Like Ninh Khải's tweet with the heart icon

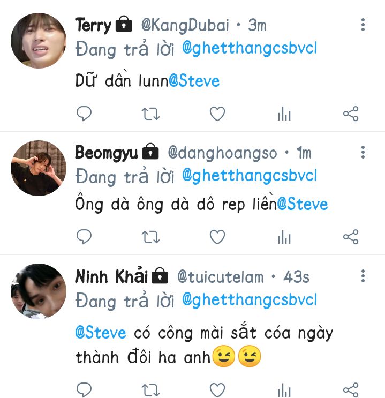(217, 390)
